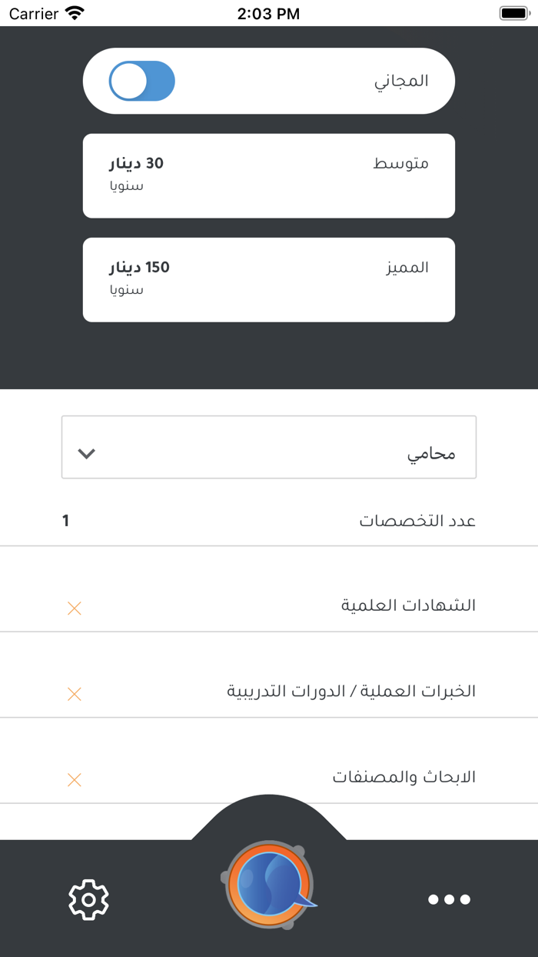Open the three-dot overflow menu
This screenshot has height=957, width=538.
click(x=449, y=899)
